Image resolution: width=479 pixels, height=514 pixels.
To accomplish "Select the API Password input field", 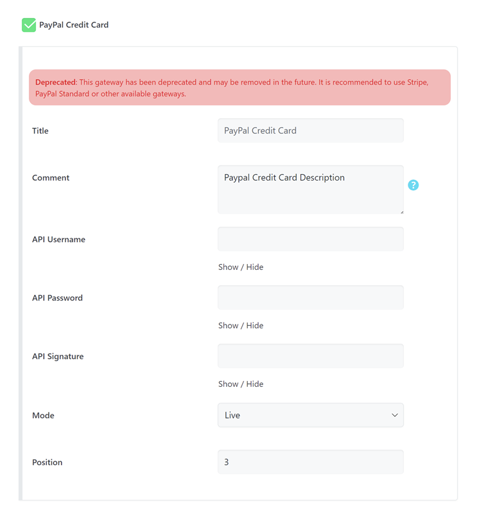I will (310, 297).
